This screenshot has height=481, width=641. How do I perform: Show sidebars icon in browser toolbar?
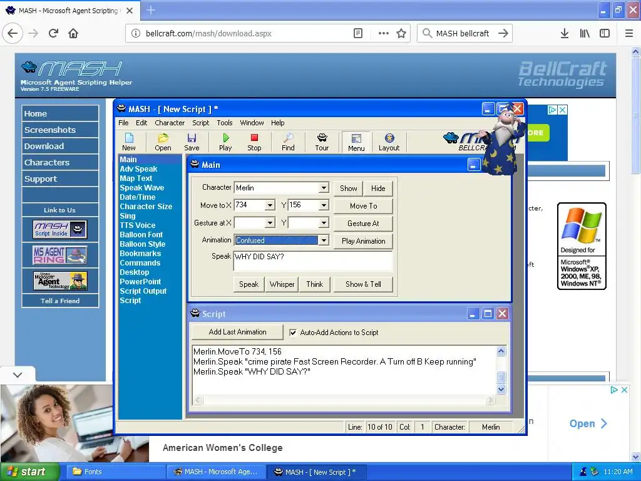click(x=605, y=33)
